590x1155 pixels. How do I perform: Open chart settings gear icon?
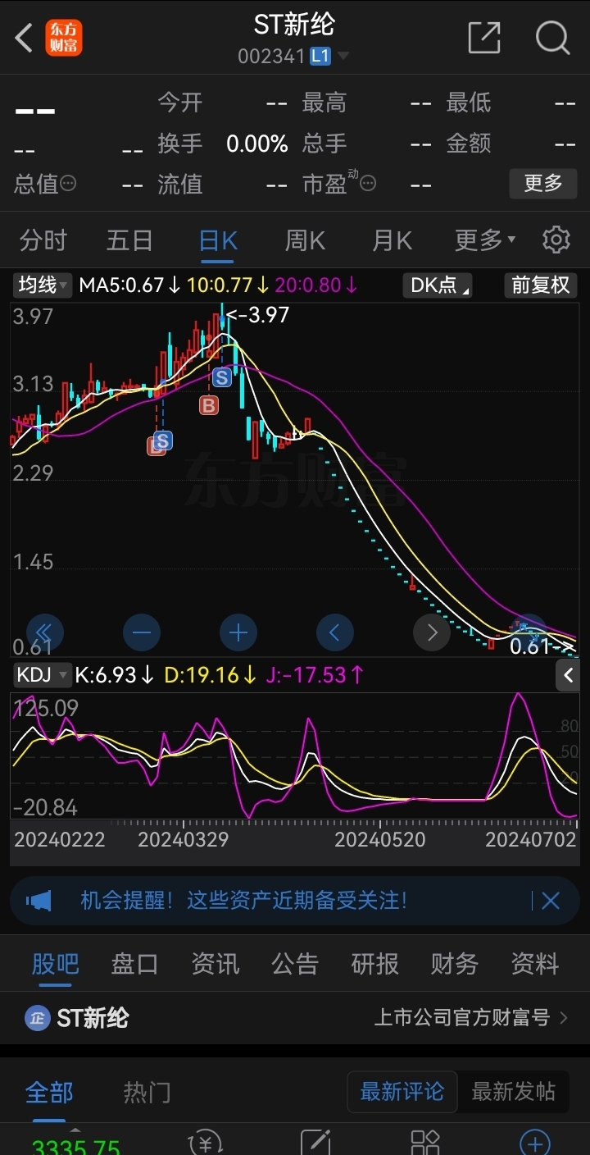(x=556, y=240)
